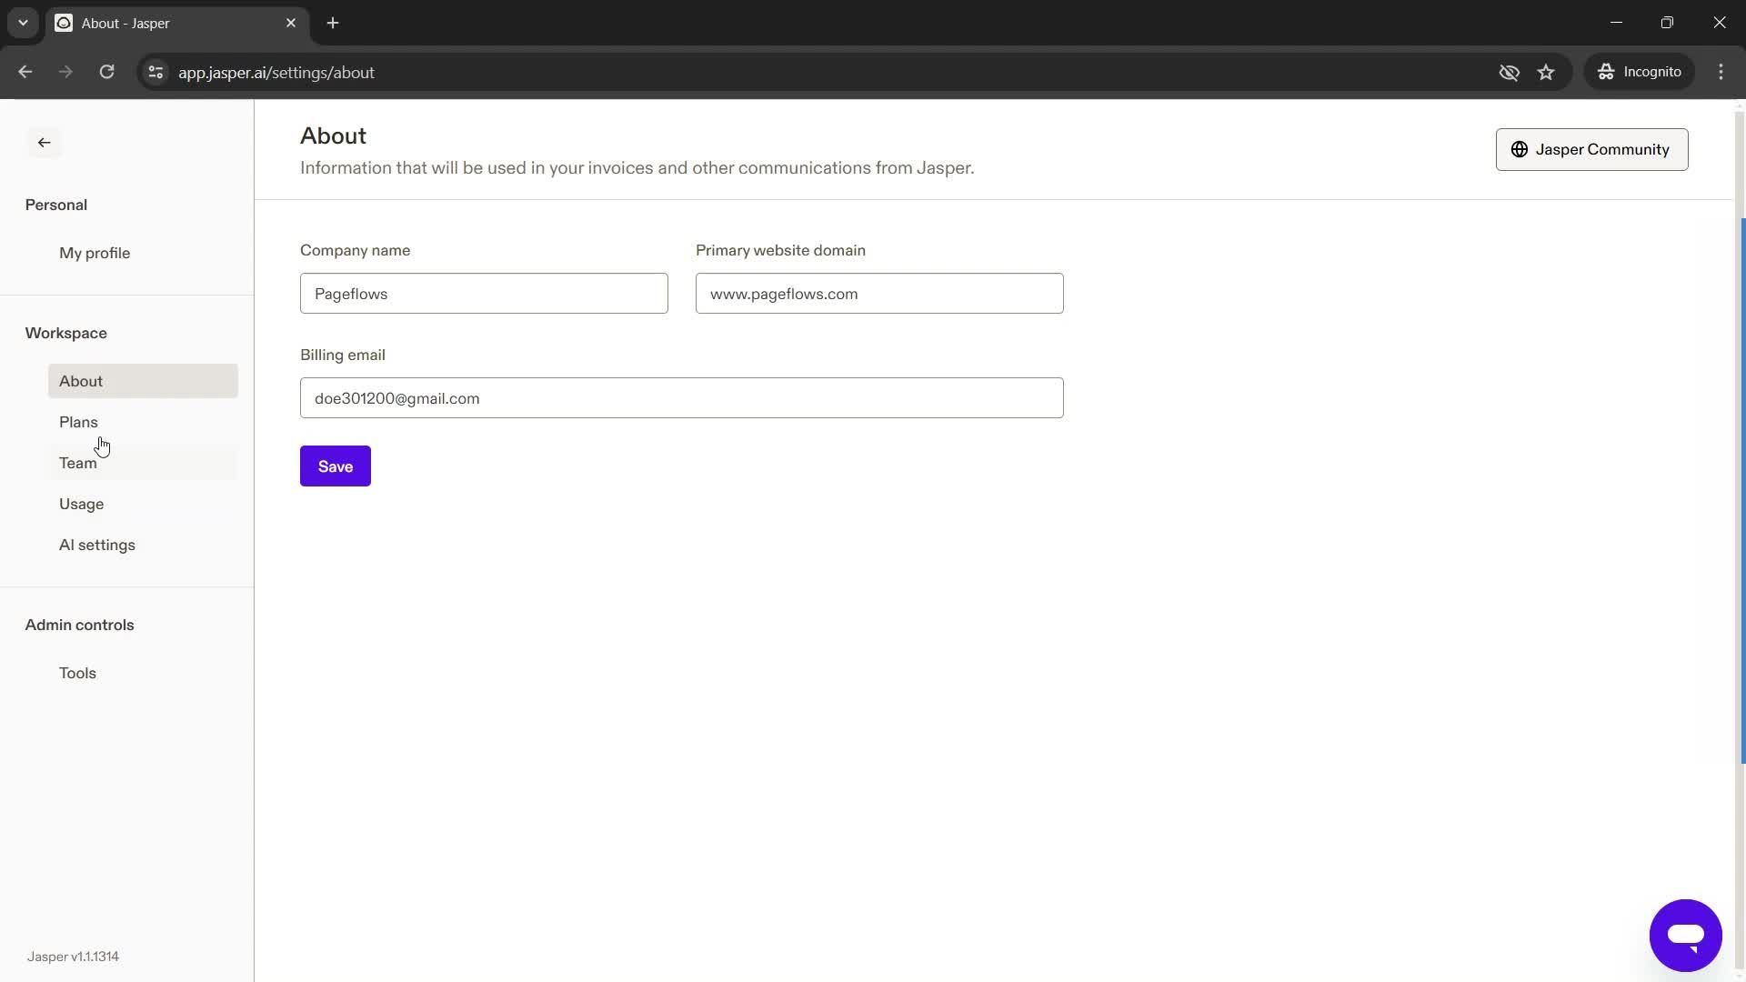Expand the Admin controls section
1746x982 pixels.
click(79, 624)
